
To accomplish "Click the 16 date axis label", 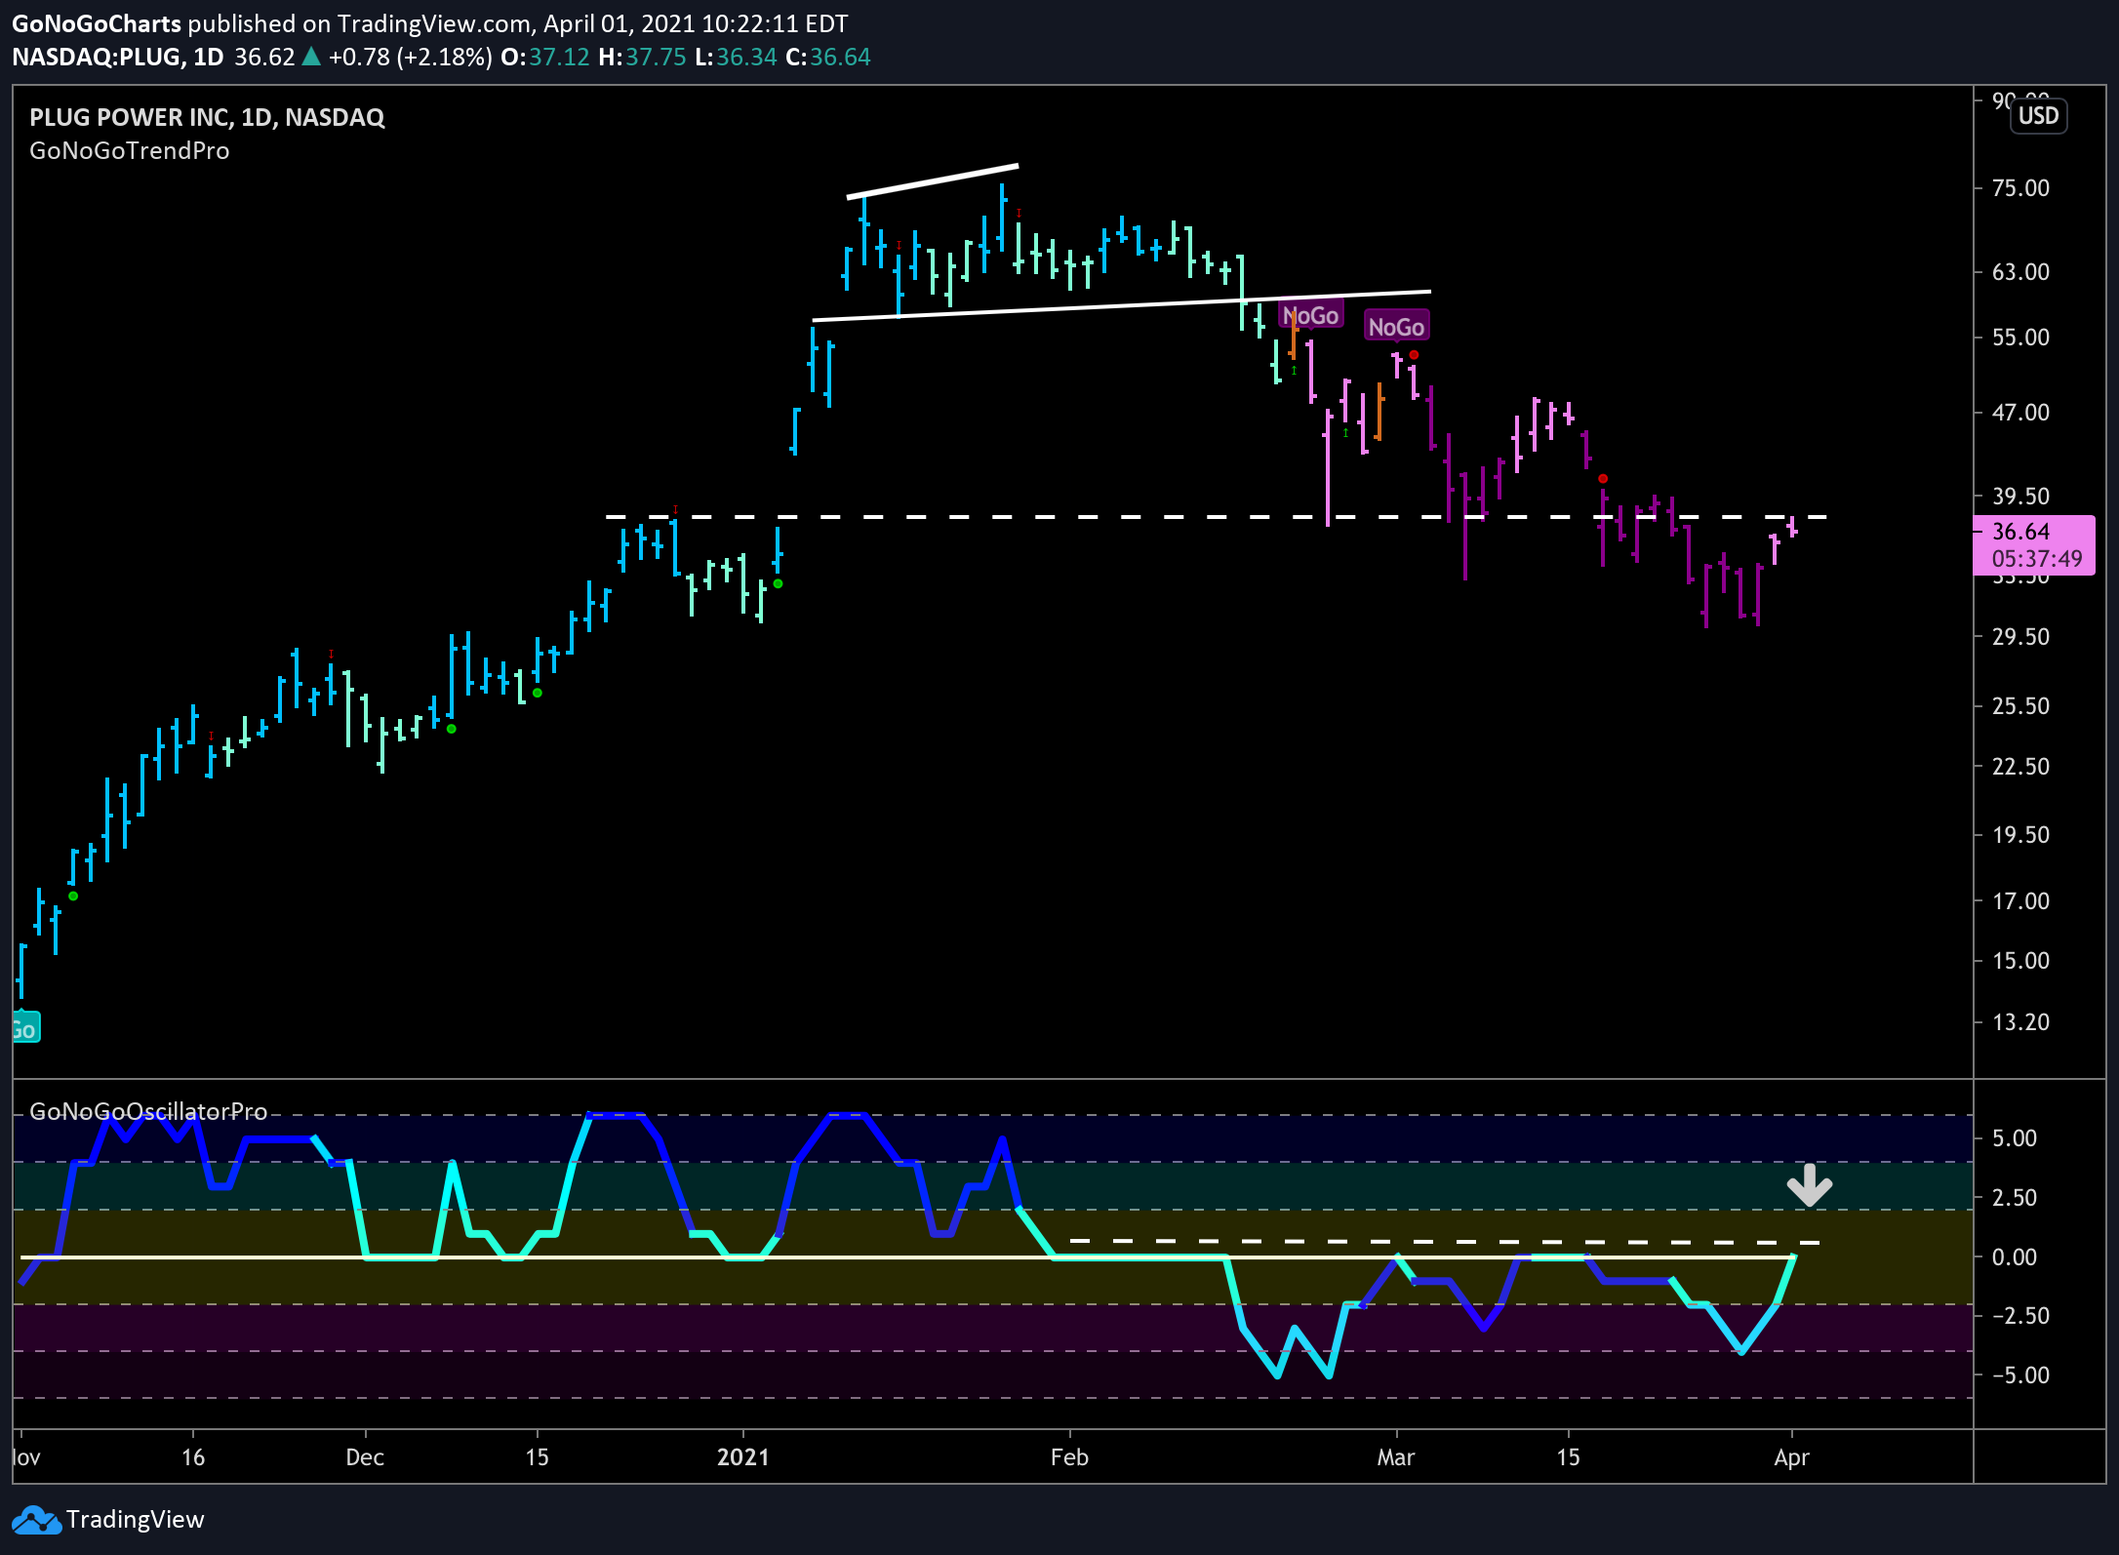I will (193, 1457).
